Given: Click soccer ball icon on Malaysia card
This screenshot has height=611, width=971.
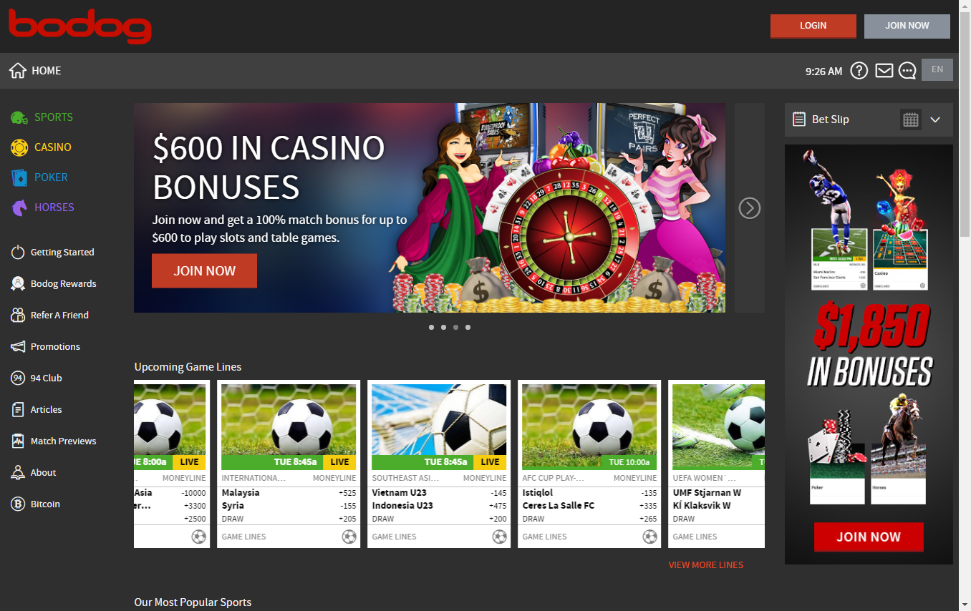Looking at the screenshot, I should [x=349, y=537].
